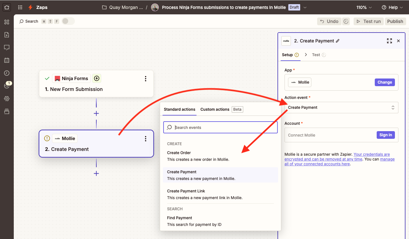Switch to the Test tab
The image size is (409, 239).
[319, 55]
